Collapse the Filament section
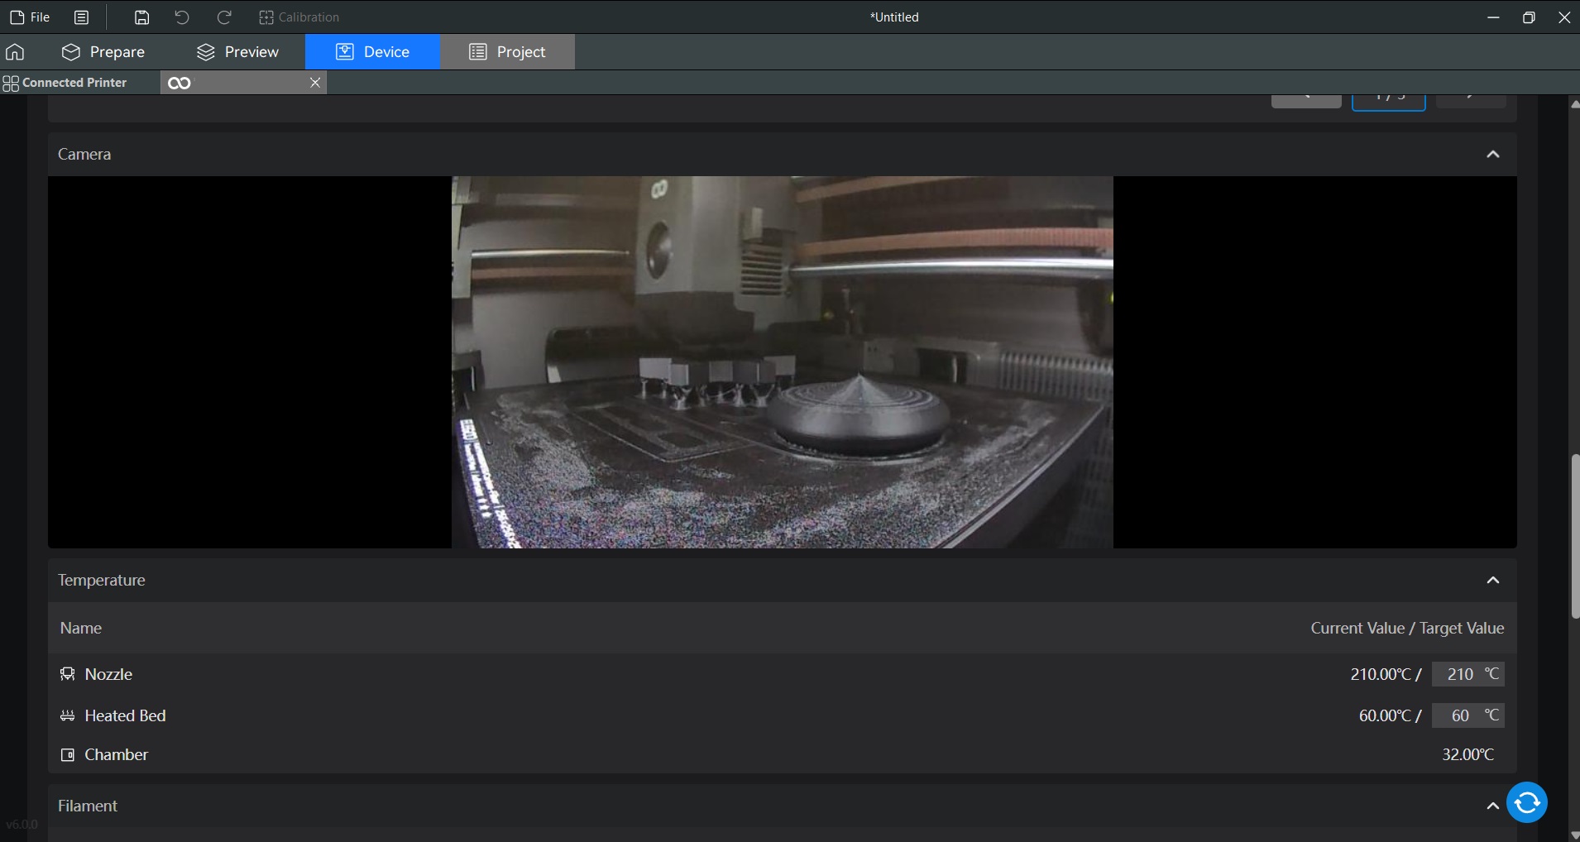The width and height of the screenshot is (1580, 842). tap(1491, 806)
